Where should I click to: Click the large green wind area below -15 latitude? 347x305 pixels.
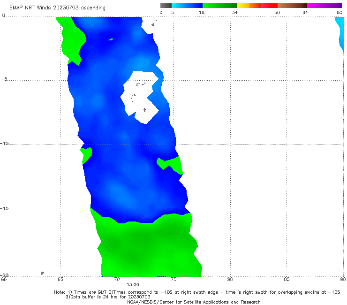click(148, 246)
